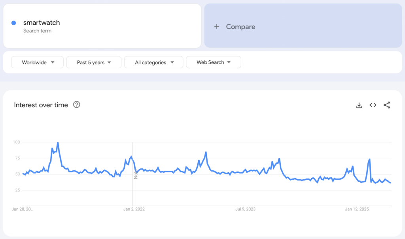Open the Web Search type selector
The width and height of the screenshot is (405, 239).
(x=214, y=62)
